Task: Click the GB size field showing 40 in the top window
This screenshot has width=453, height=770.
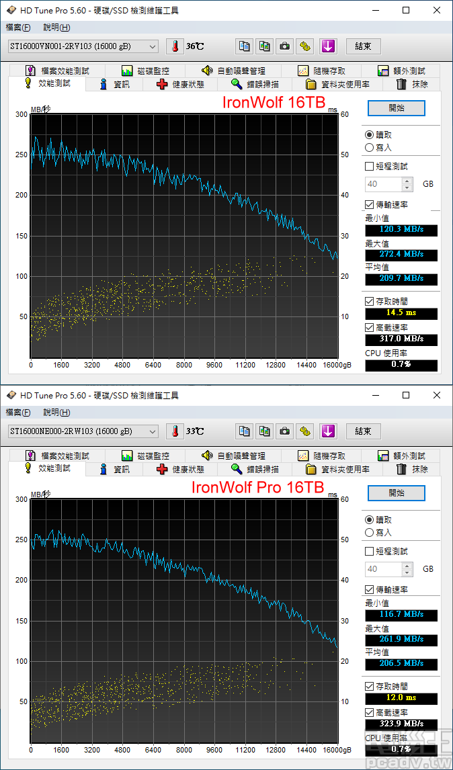Action: coord(383,184)
